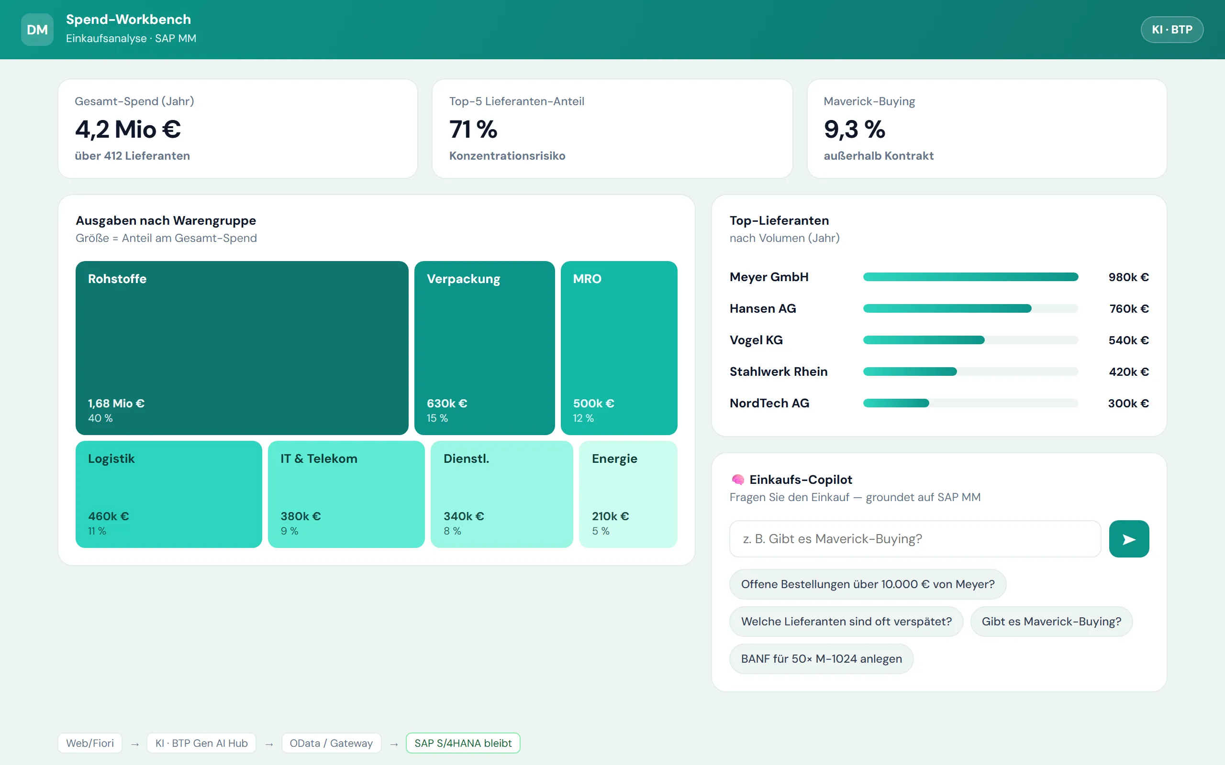The width and height of the screenshot is (1225, 765).
Task: Ask 'Offene Bestellungen über 10.000 € von Meyer?'
Action: pyautogui.click(x=868, y=584)
